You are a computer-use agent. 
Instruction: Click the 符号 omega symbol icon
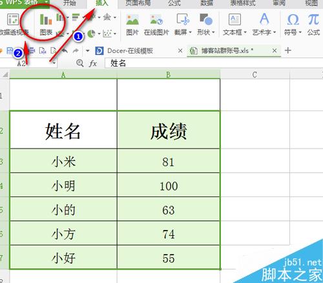(293, 19)
